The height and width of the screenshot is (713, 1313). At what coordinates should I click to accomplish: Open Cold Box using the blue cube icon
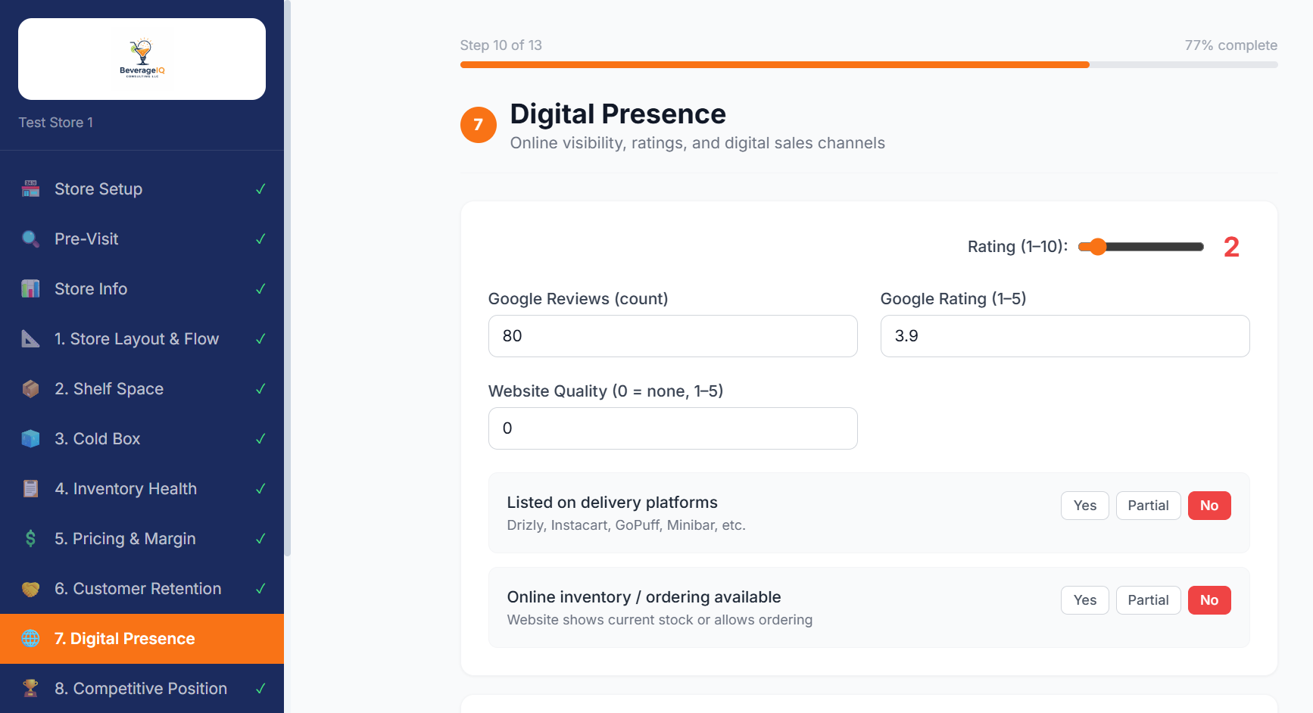30,438
